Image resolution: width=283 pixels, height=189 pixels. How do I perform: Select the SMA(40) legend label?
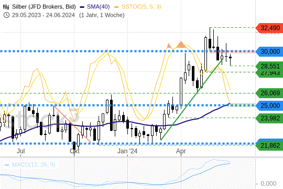99,7
